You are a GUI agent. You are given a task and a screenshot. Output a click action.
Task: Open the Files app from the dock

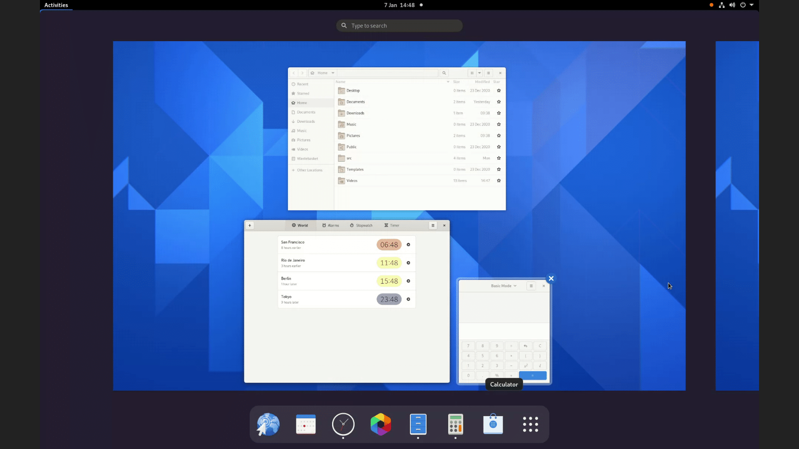click(418, 424)
